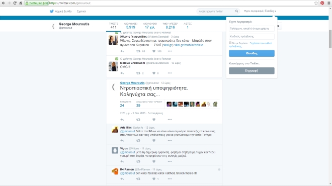Reply to the Aris Ilias comment

tap(122, 140)
